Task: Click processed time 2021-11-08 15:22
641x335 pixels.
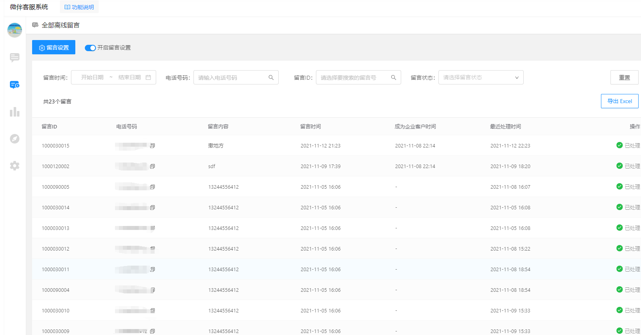Action: (x=510, y=249)
